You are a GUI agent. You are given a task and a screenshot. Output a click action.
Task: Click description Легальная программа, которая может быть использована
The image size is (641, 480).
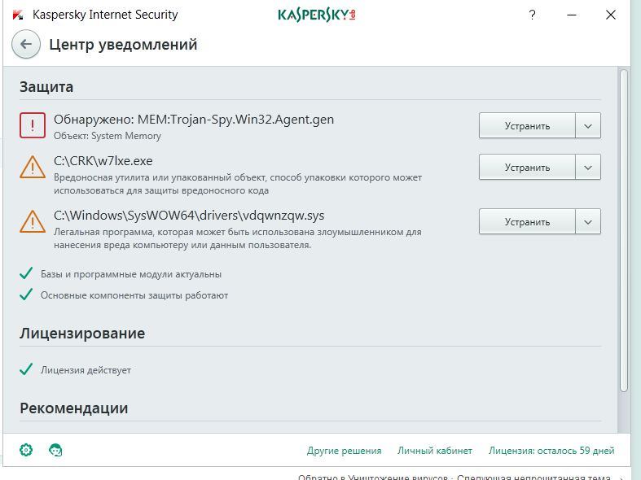tap(237, 238)
